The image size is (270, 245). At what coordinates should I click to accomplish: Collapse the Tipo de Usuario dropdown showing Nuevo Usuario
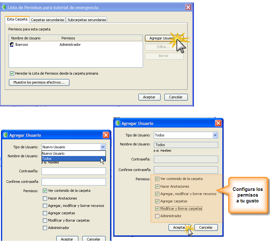click(103, 147)
